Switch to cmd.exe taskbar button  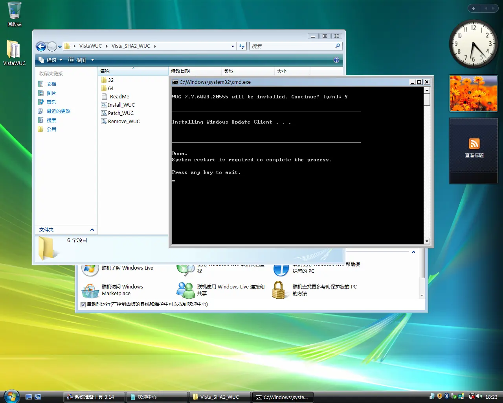[x=283, y=397]
